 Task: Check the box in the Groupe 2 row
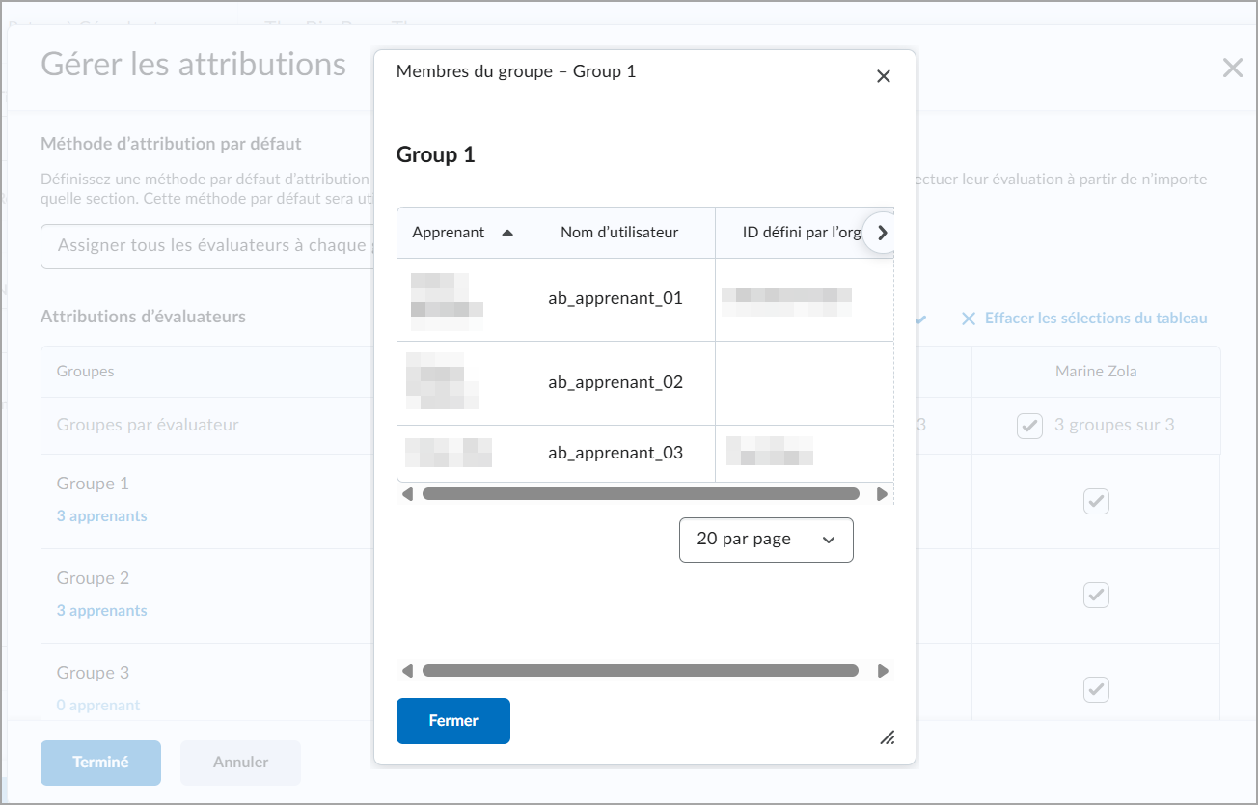(x=1096, y=595)
